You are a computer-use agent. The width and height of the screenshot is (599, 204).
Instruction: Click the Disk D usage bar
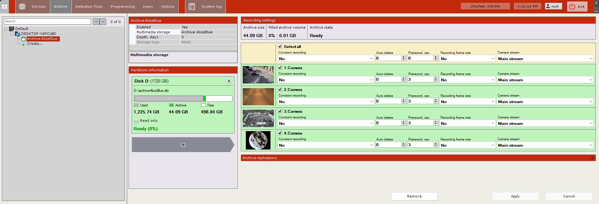point(183,99)
